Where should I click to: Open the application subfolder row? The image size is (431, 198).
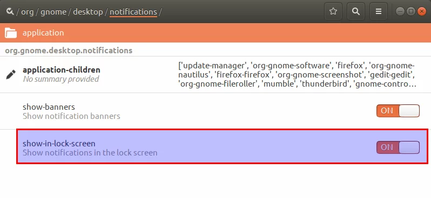tap(215, 33)
